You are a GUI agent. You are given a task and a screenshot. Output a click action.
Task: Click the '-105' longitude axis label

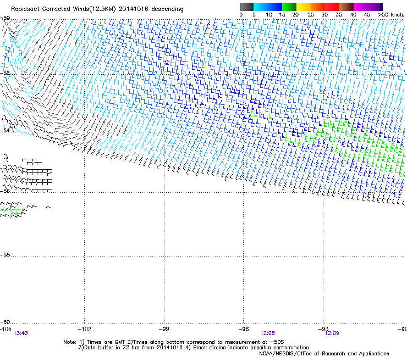point(5,329)
